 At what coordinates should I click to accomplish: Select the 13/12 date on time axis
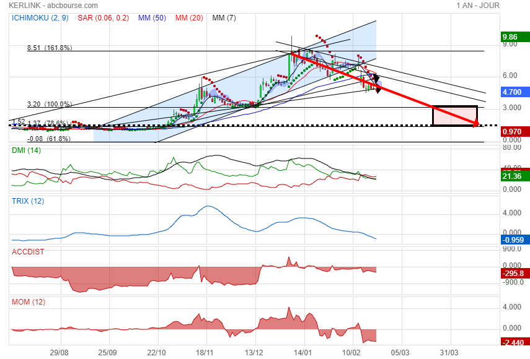click(x=254, y=353)
